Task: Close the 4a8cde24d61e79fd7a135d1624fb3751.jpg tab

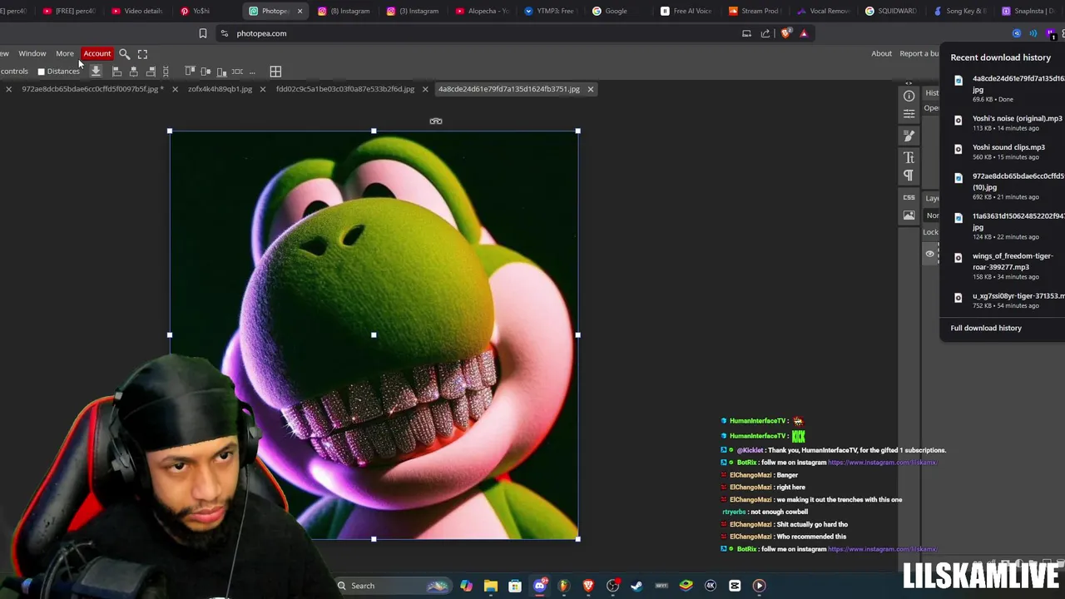Action: pos(591,89)
